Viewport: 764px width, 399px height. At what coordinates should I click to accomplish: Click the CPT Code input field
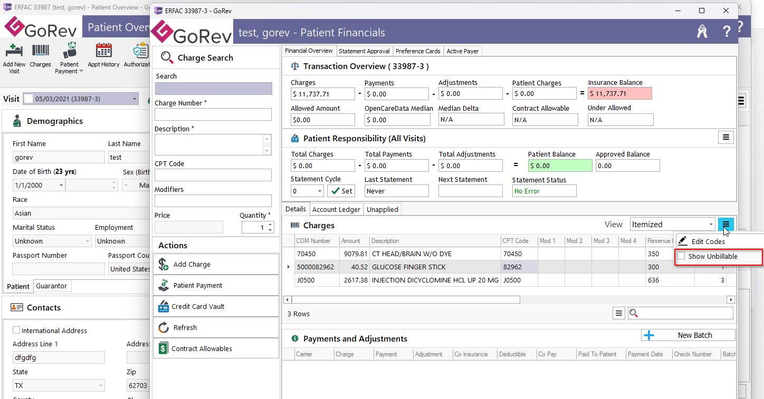[213, 175]
